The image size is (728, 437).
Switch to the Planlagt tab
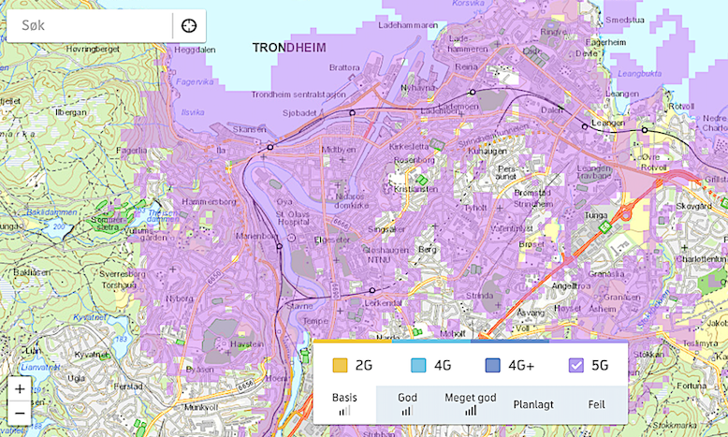pos(533,404)
